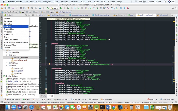Click the green Run app button
178x111 pixels.
click(61, 8)
